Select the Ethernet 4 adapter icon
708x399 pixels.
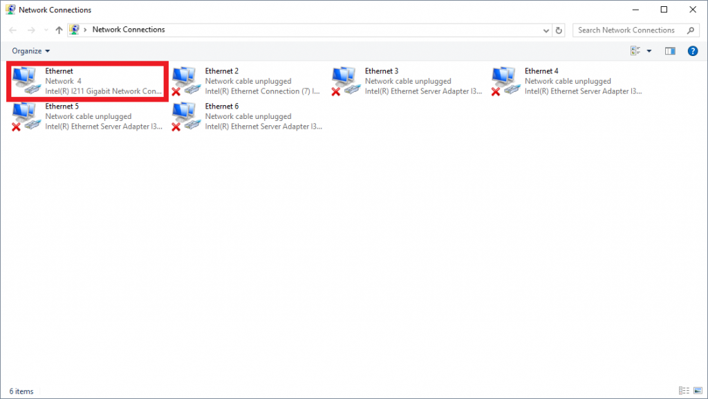tap(505, 81)
